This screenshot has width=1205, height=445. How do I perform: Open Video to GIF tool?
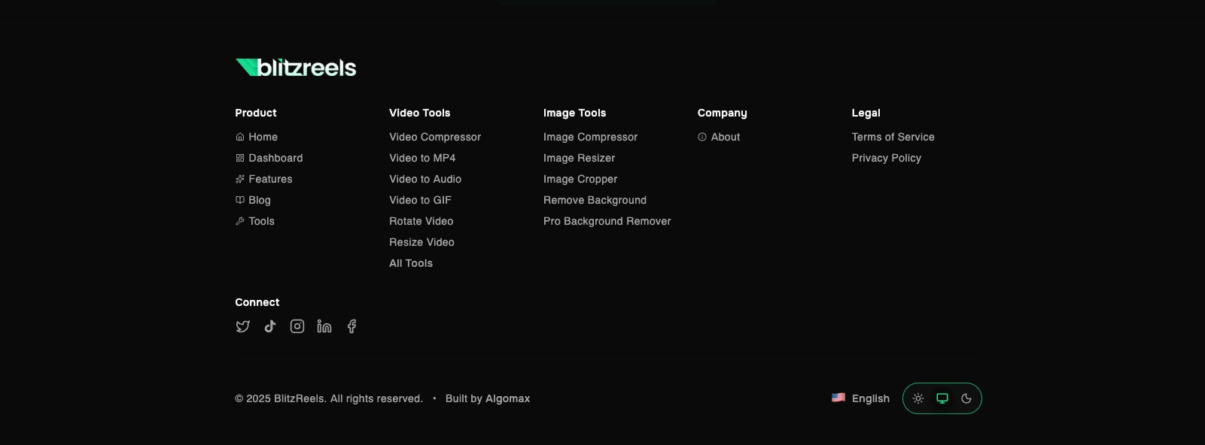(x=420, y=200)
